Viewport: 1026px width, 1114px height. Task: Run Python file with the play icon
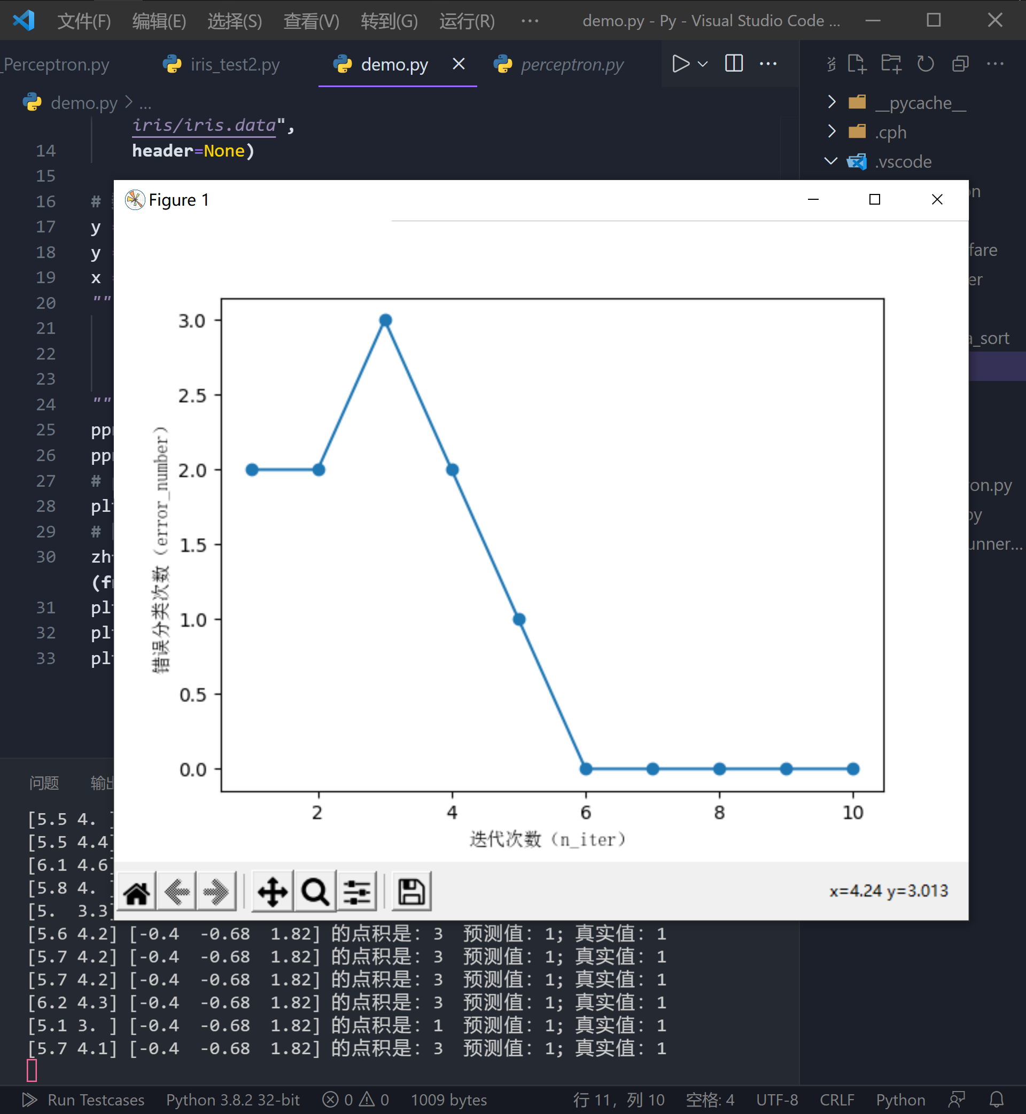coord(680,64)
